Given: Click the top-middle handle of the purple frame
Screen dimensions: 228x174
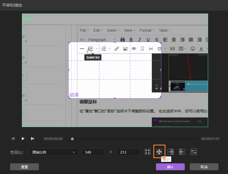Looking at the screenshot, I should pos(115,42).
